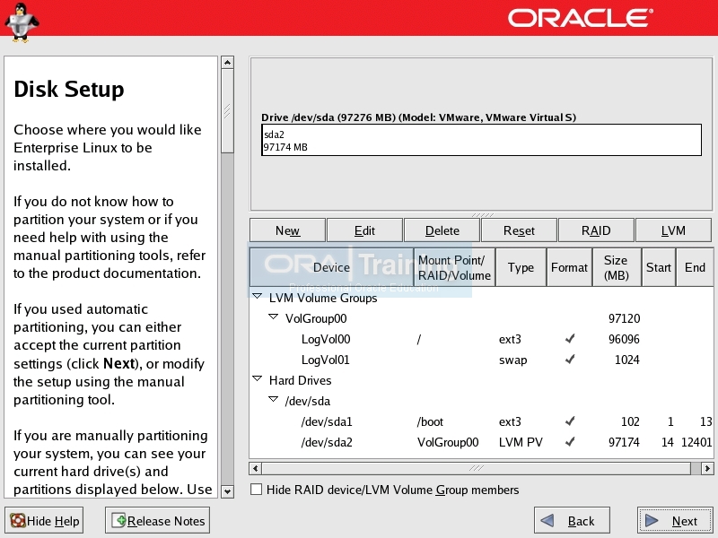Click the swap type cell
Image resolution: width=718 pixels, height=538 pixels.
[512, 360]
